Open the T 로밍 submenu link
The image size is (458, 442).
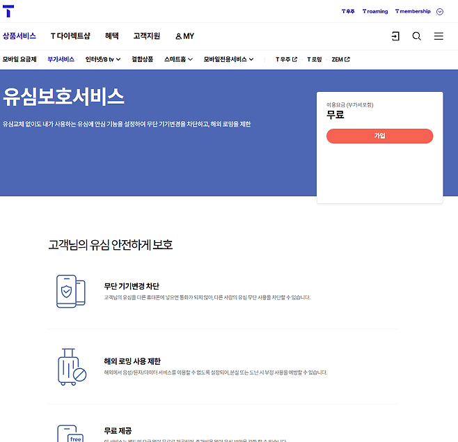[x=315, y=59]
